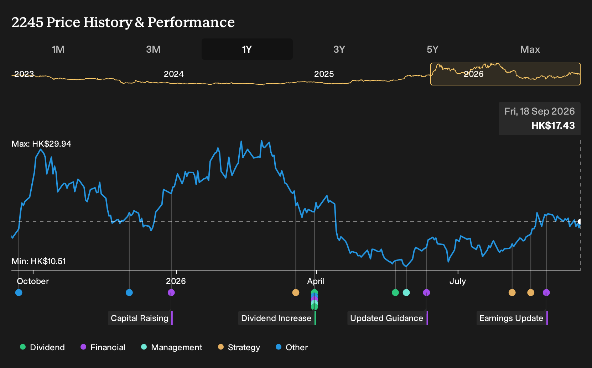Switch to the 5Y time range
Image resolution: width=592 pixels, height=368 pixels.
[432, 49]
